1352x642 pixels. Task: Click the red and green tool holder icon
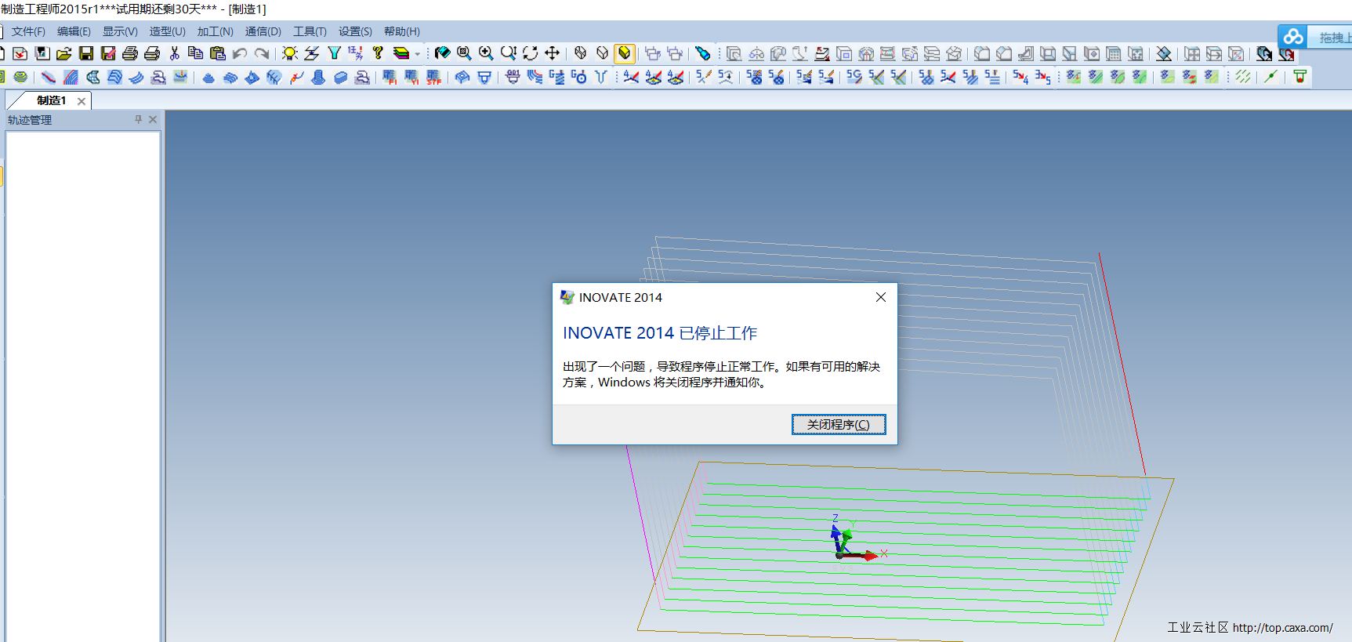tap(1299, 77)
